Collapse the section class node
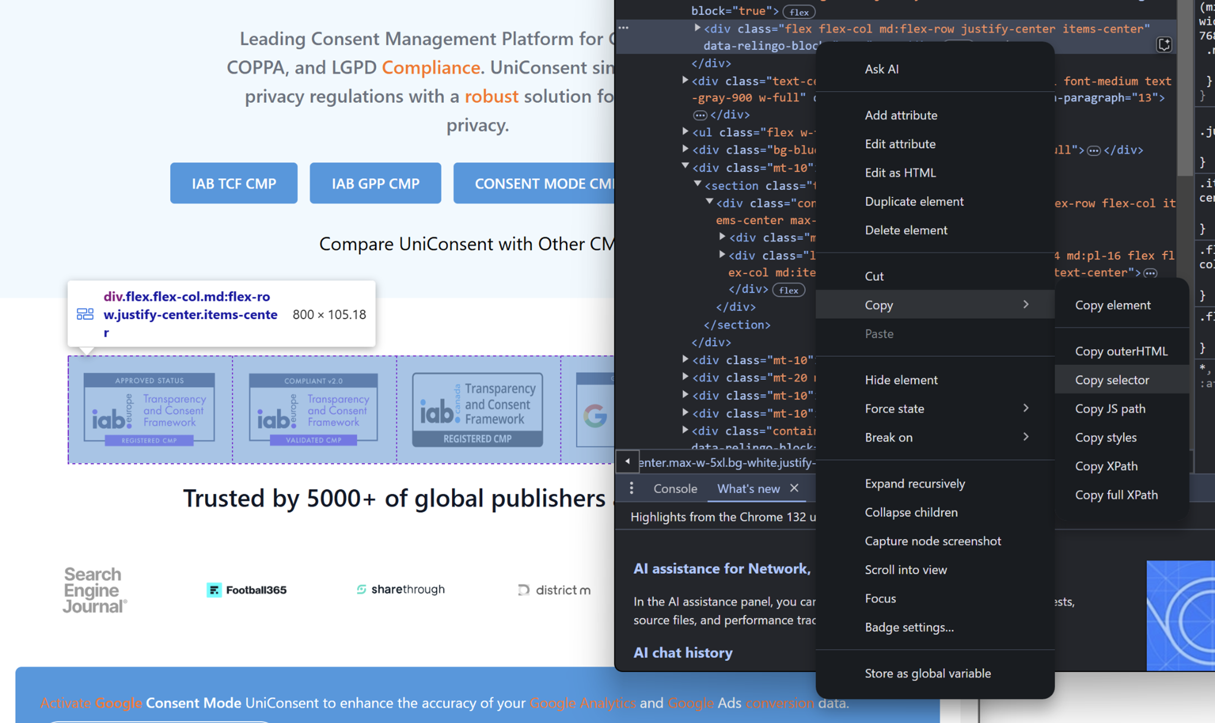 coord(697,184)
